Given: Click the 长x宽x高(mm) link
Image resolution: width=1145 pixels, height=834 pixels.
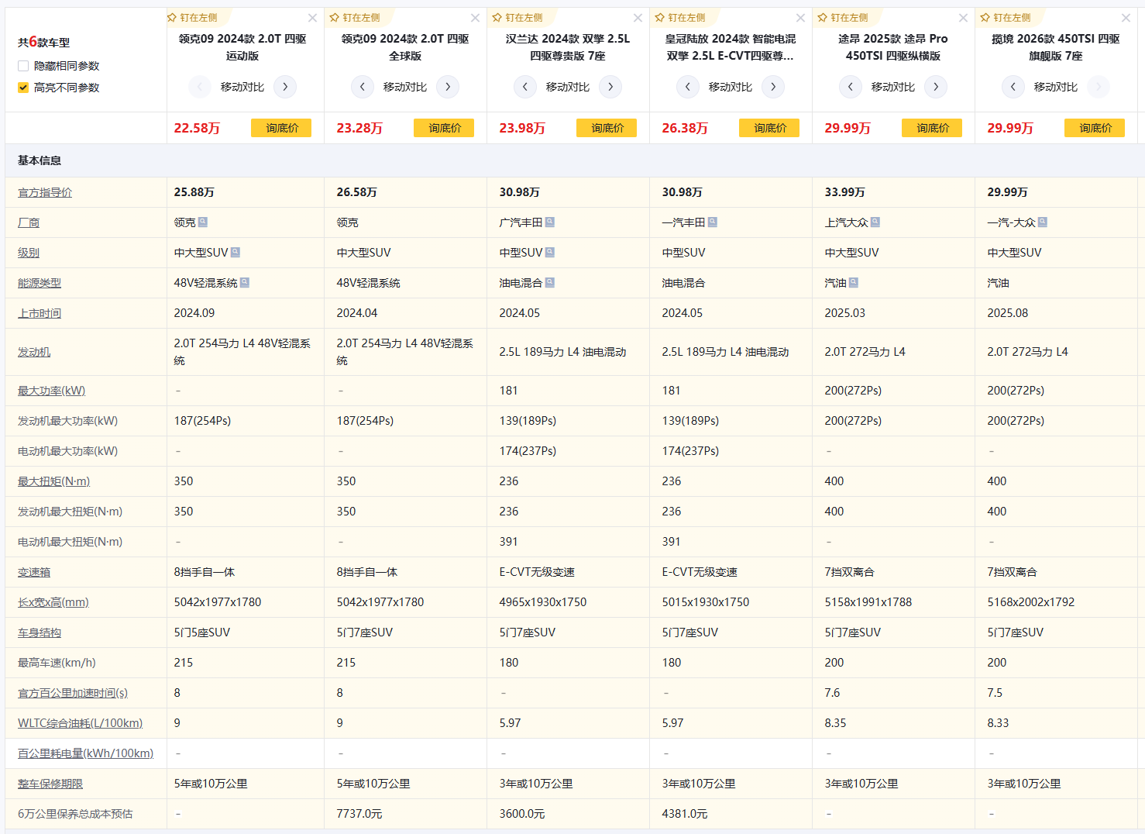Looking at the screenshot, I should point(53,602).
